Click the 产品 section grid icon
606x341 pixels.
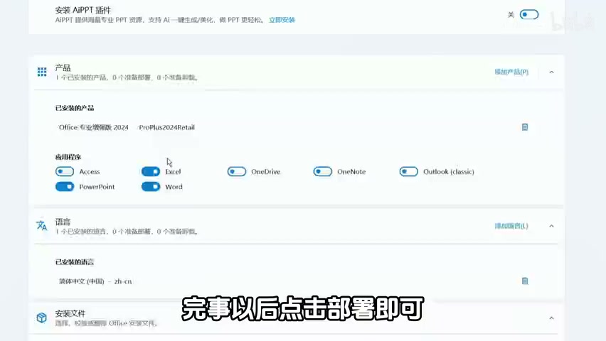[42, 72]
